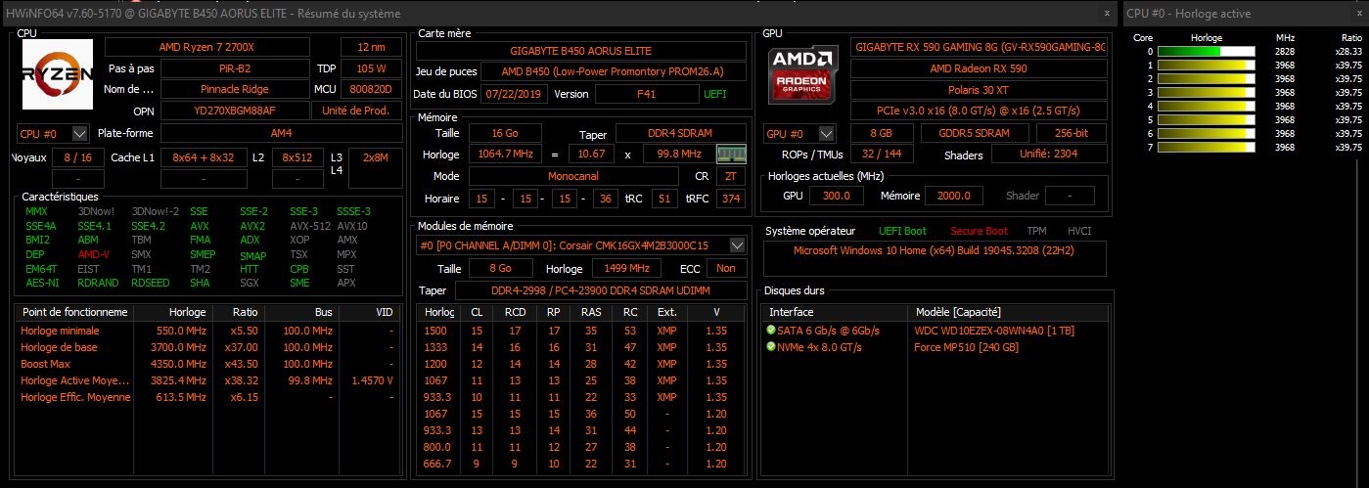
Task: Click the Horloge Effic. Moyenne row label
Action: (75, 397)
